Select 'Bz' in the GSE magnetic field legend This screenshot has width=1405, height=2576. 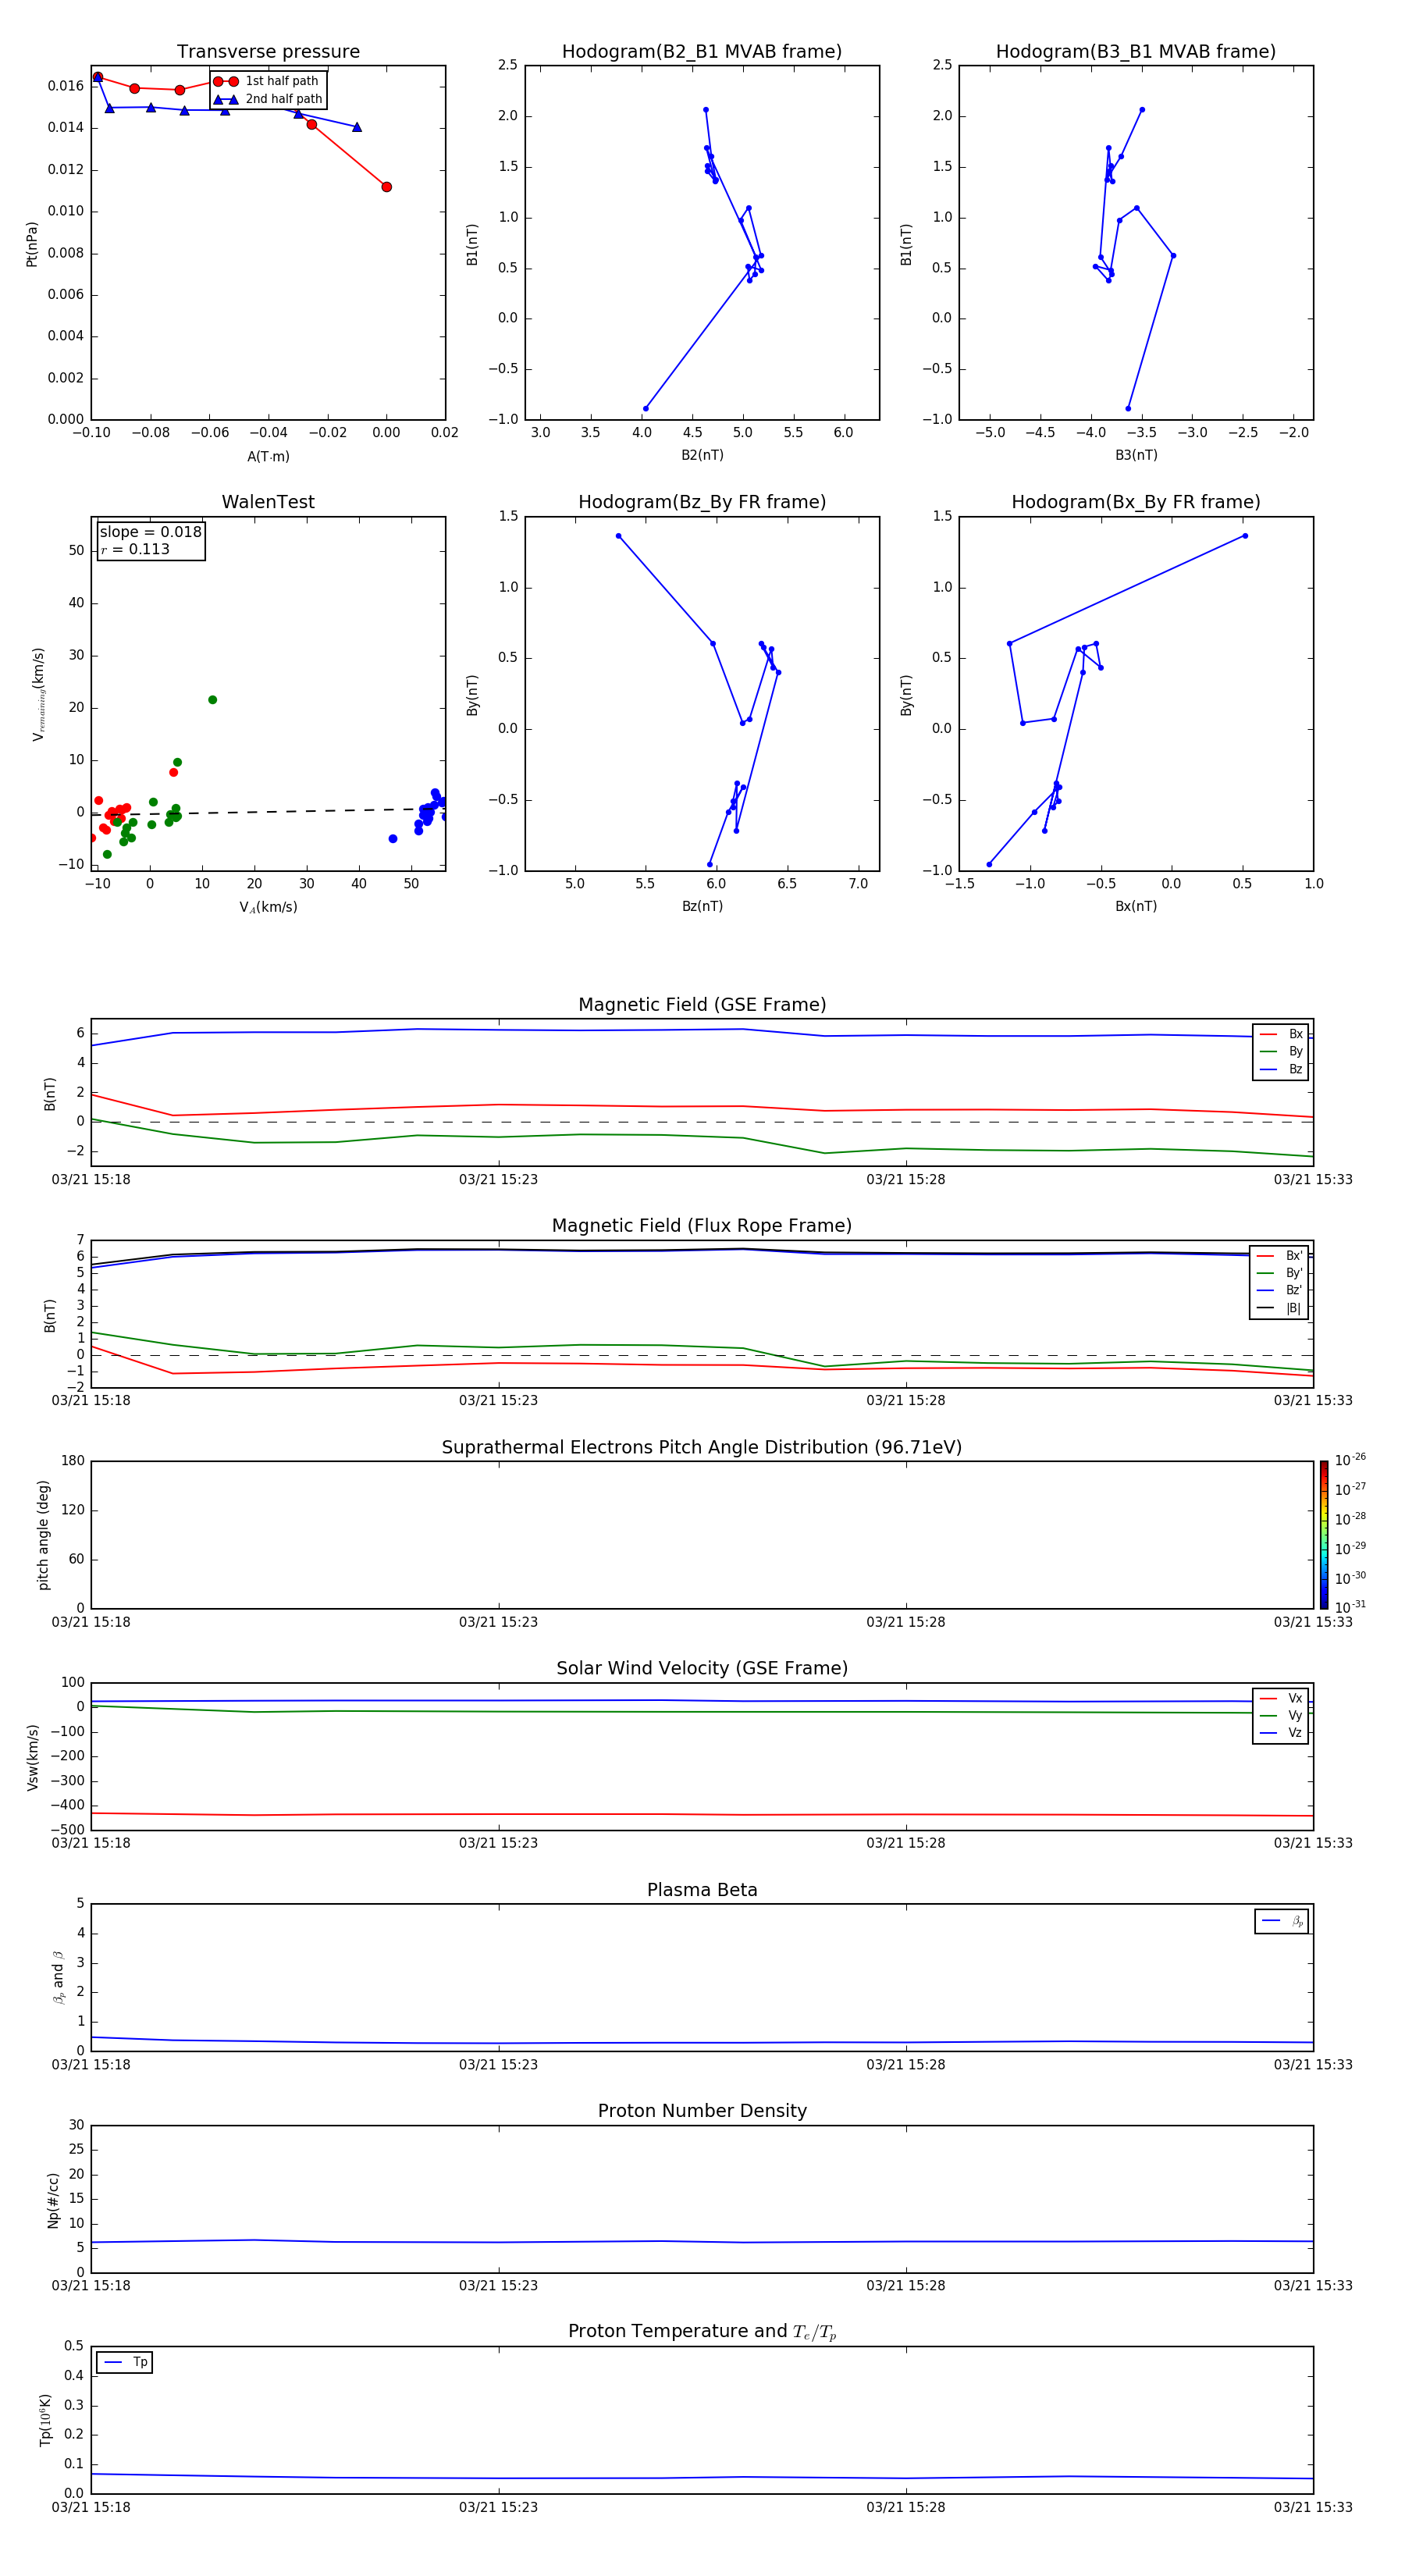(1281, 1069)
